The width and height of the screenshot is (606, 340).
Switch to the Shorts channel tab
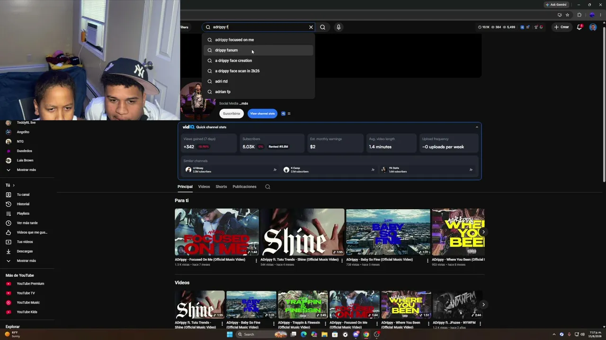pyautogui.click(x=221, y=187)
